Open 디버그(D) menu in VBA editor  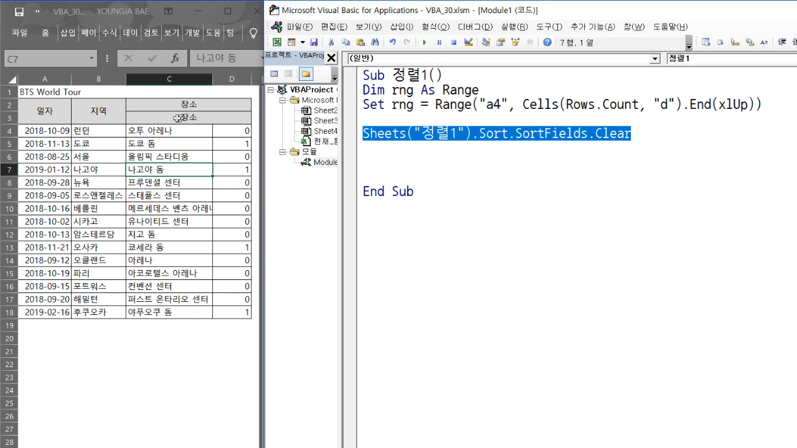[474, 27]
